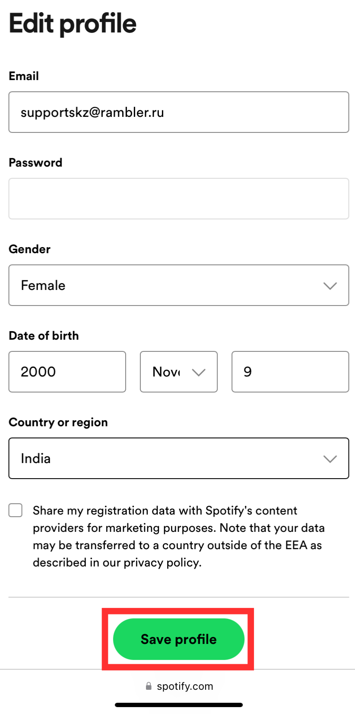The image size is (355, 714).
Task: Click the chevron arrow in Gender field
Action: click(330, 286)
